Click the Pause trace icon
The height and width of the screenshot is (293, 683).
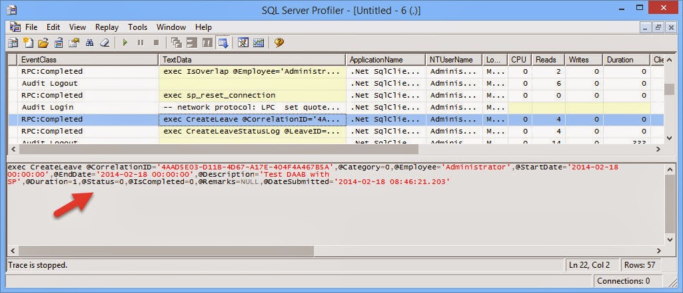[140, 43]
